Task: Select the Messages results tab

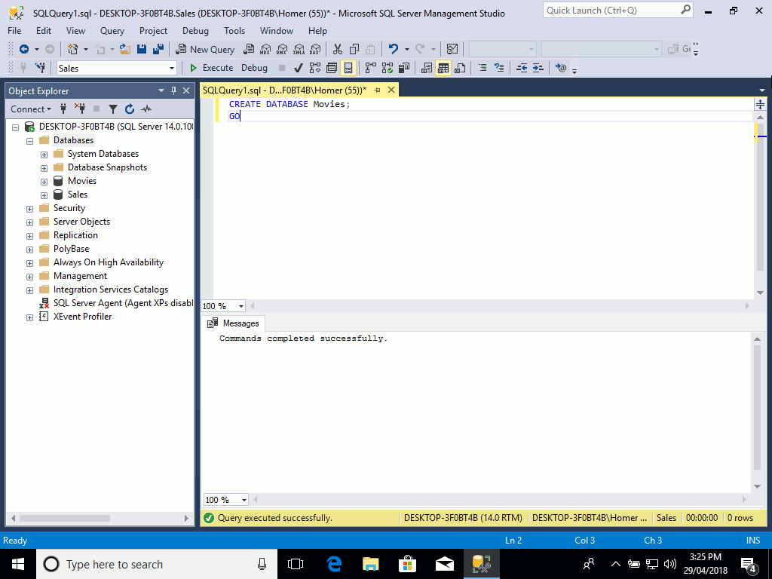Action: (x=234, y=323)
